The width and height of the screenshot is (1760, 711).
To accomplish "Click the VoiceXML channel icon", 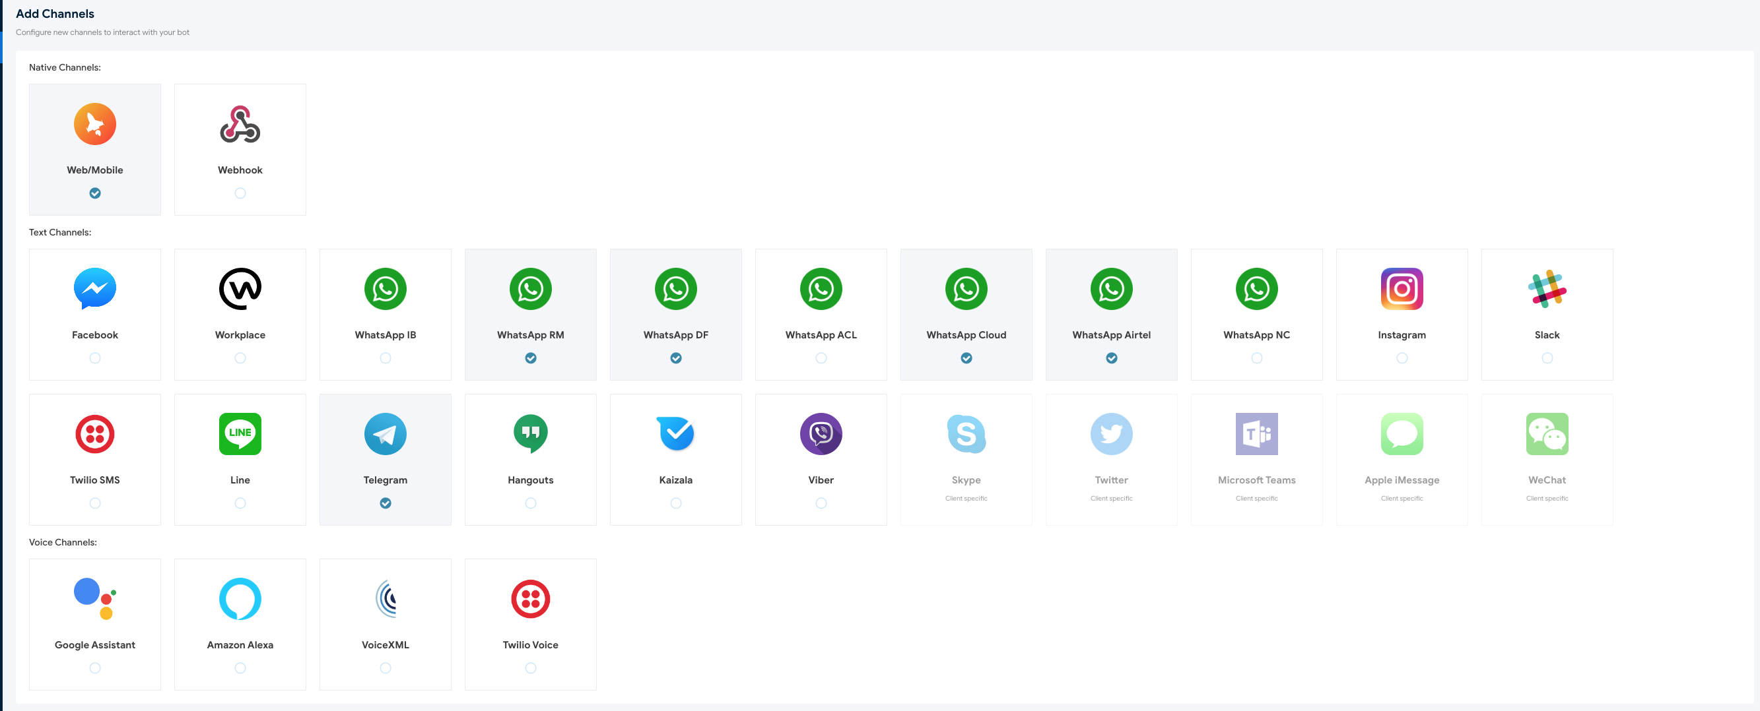I will [x=386, y=598].
